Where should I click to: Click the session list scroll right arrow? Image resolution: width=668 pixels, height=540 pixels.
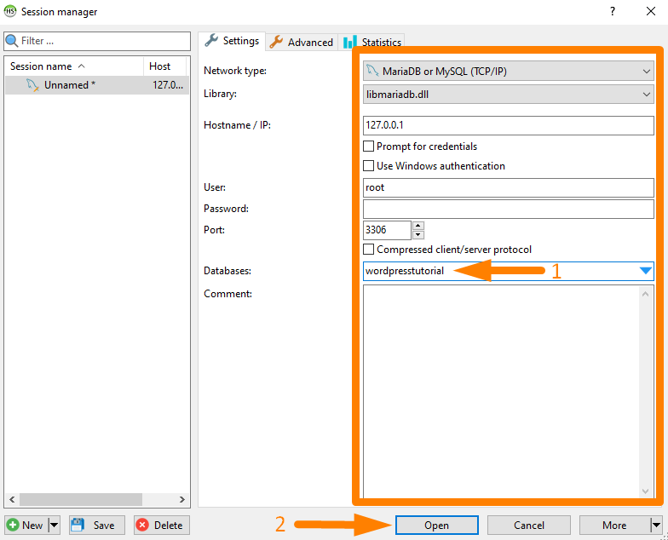point(182,499)
